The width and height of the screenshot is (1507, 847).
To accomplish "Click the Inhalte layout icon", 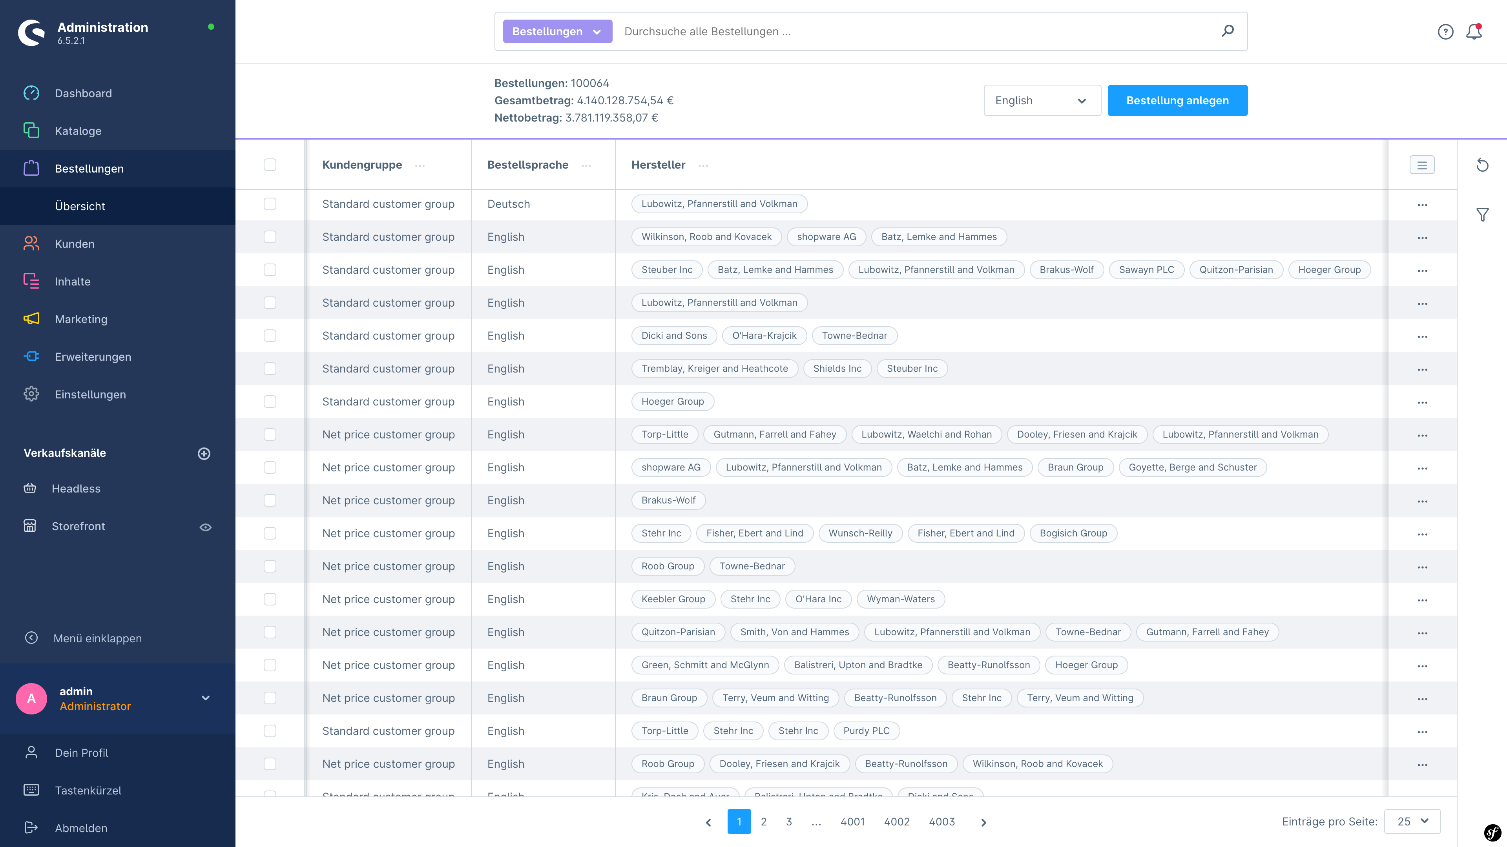I will (x=31, y=281).
